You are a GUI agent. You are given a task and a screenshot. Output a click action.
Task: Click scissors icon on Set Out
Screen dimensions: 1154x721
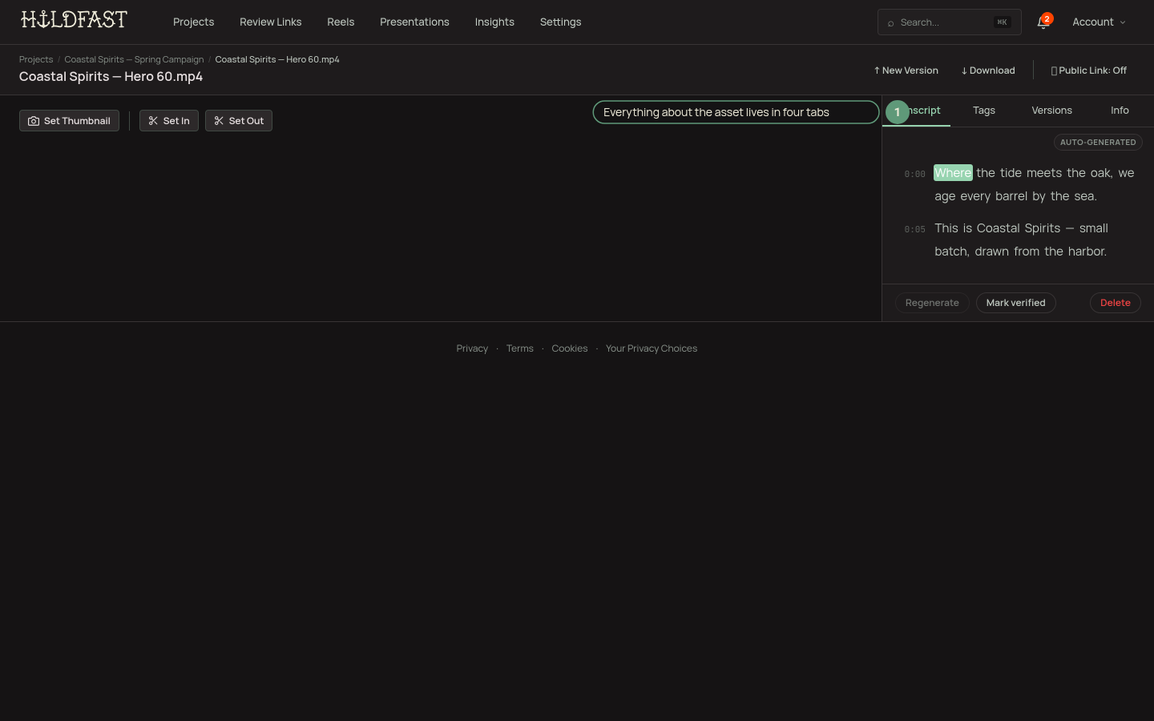[x=219, y=121]
